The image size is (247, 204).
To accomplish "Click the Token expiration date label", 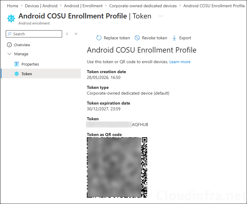I will (x=108, y=103).
